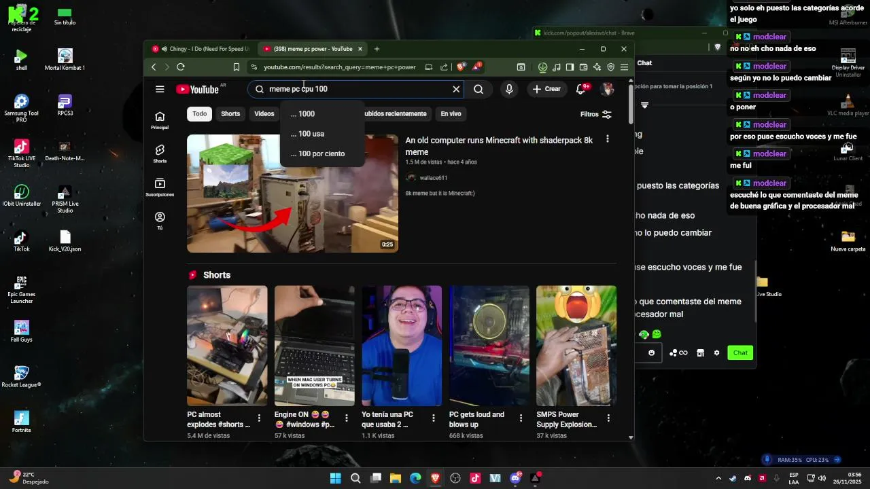Select the Shorts filter chip

230,114
